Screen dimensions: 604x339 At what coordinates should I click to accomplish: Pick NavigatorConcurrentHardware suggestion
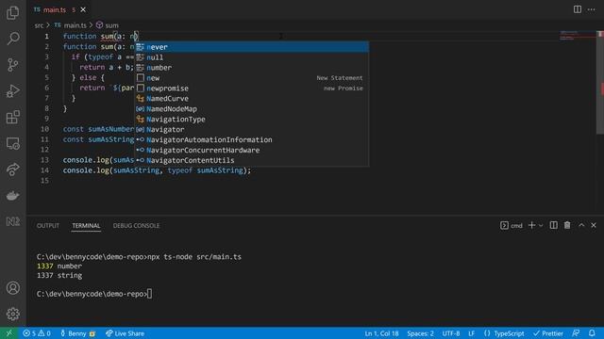click(252, 151)
